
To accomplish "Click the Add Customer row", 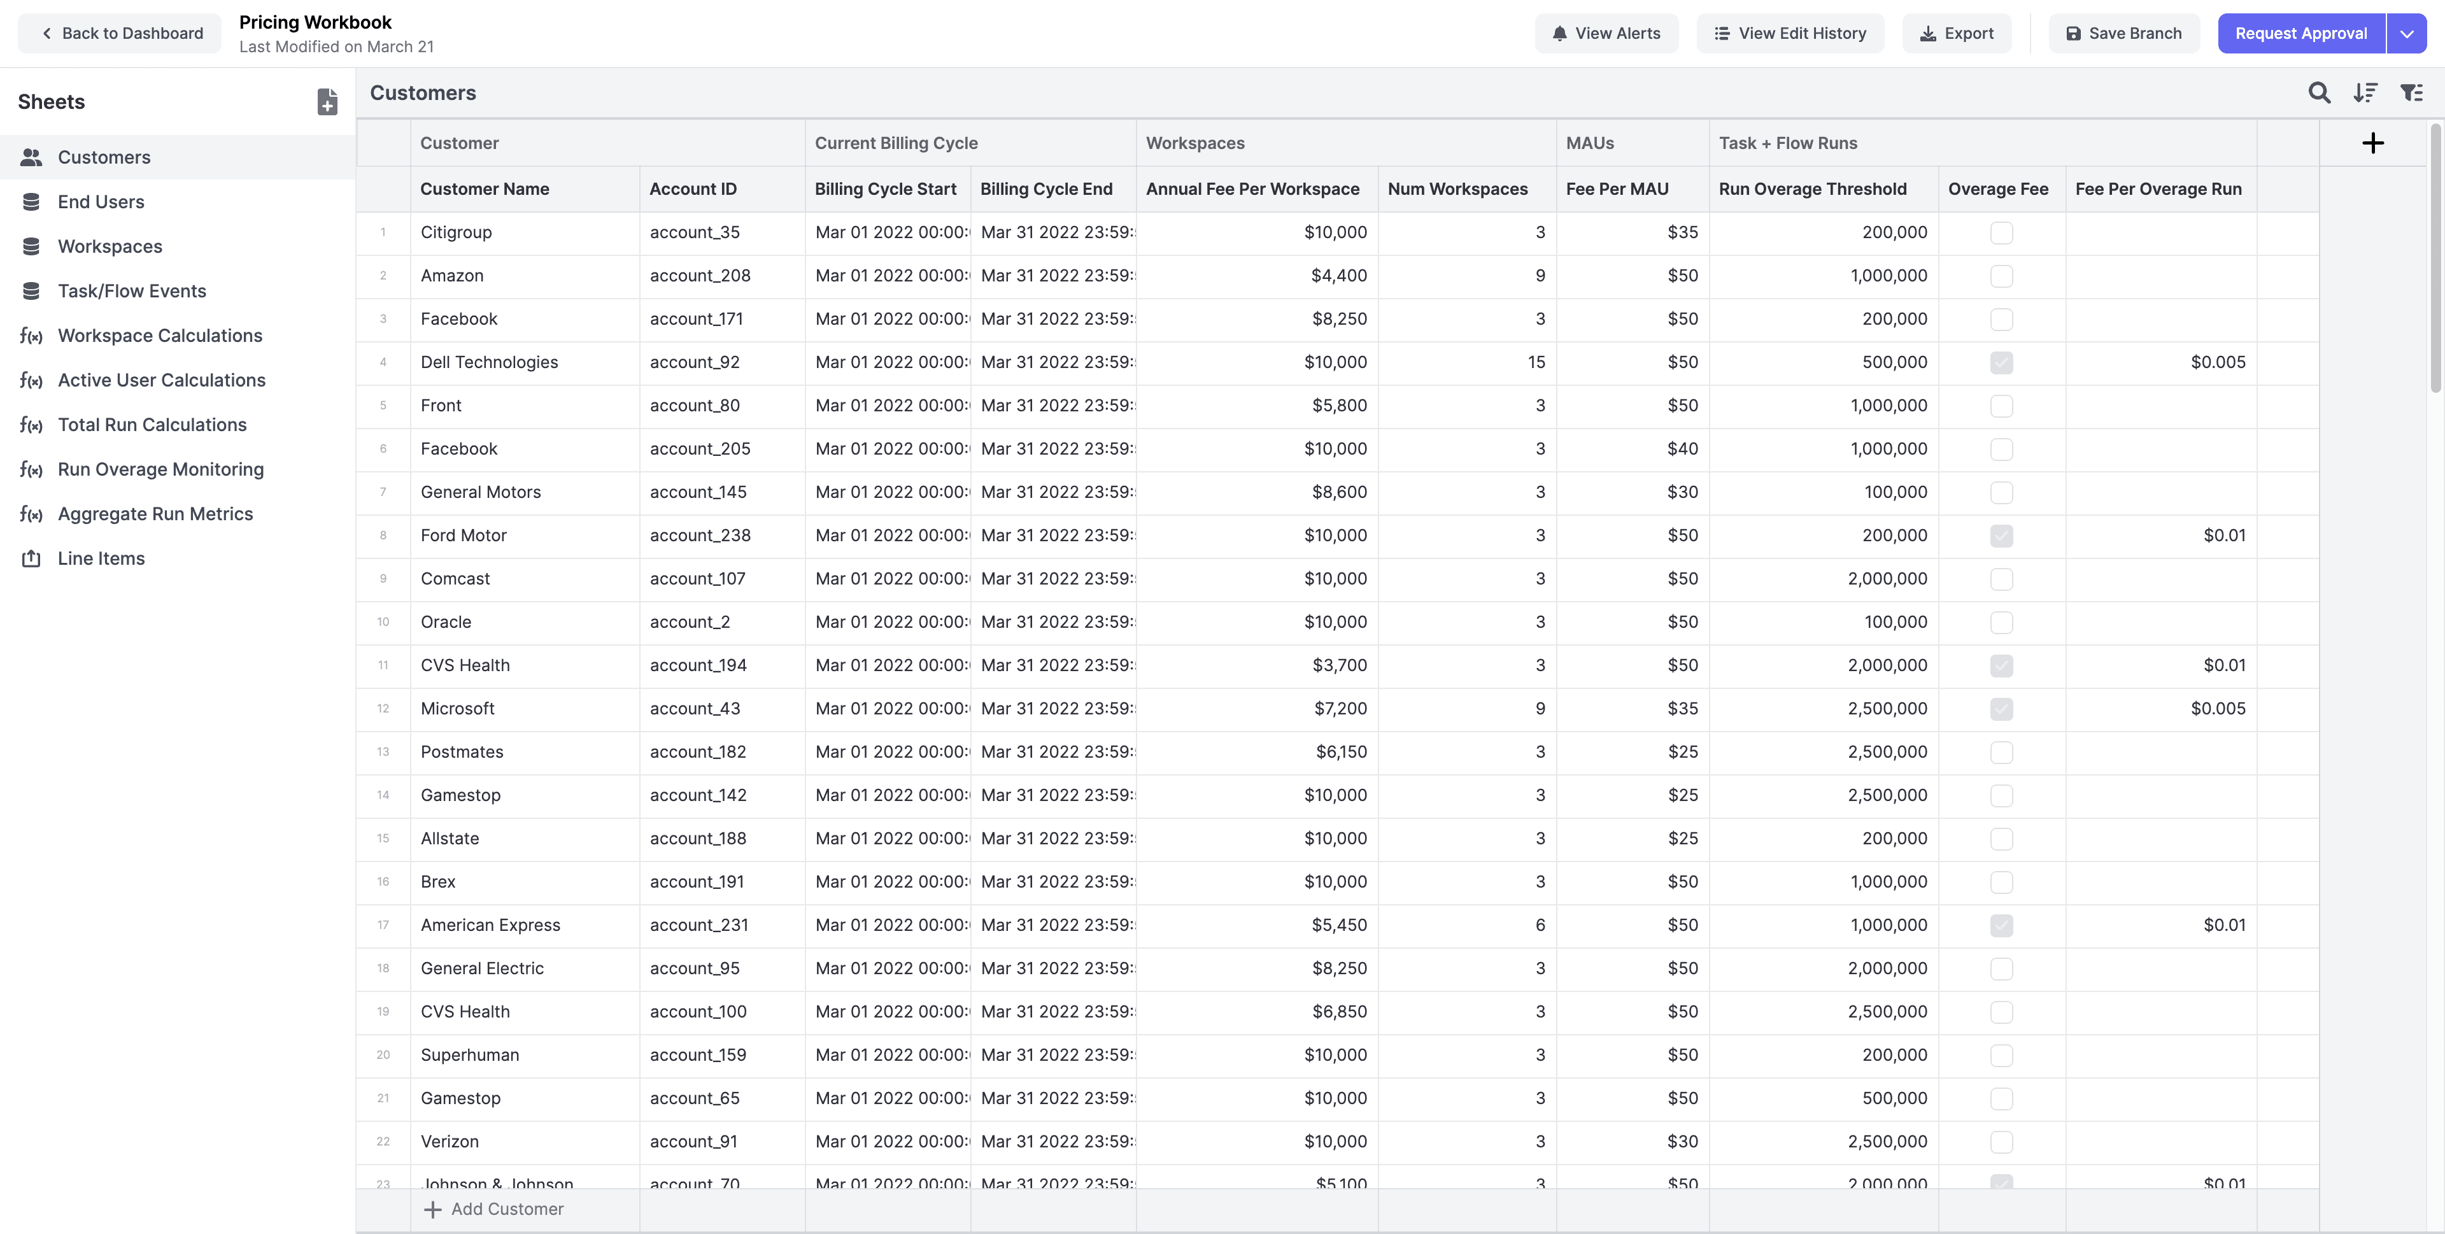I will 1336,1209.
